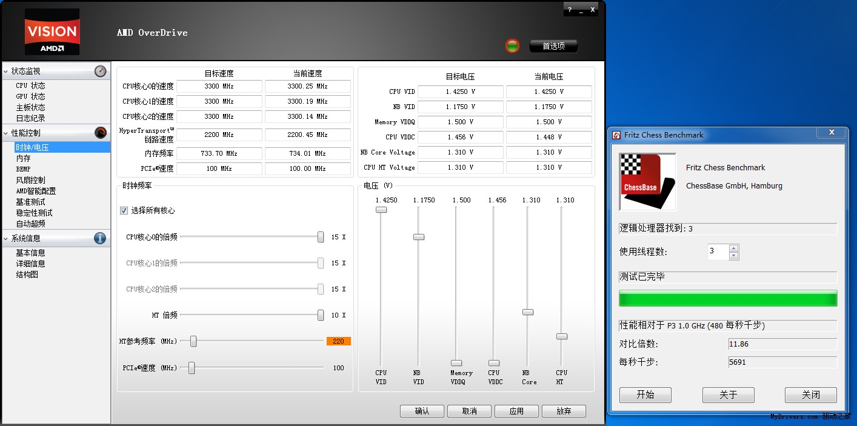
Task: Click 开始 in Fritz Chess Benchmark
Action: (x=645, y=395)
